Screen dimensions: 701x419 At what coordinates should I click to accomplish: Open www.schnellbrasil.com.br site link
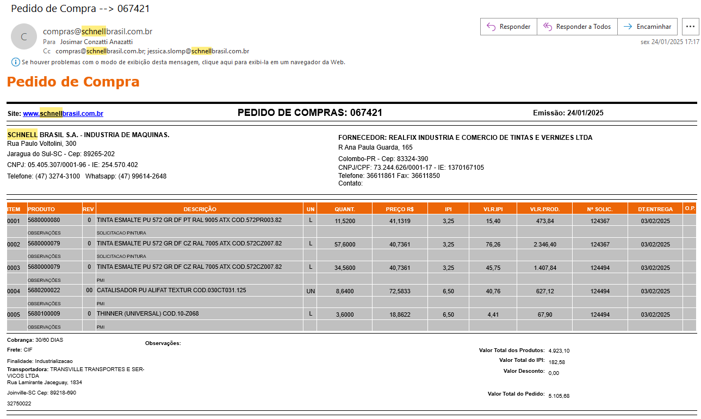point(63,114)
